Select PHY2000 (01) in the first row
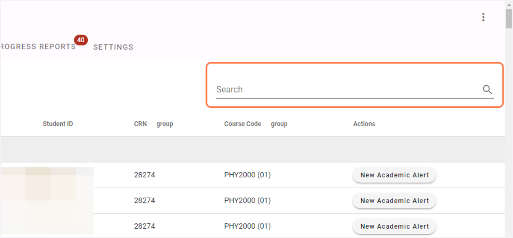513x238 pixels. click(248, 175)
